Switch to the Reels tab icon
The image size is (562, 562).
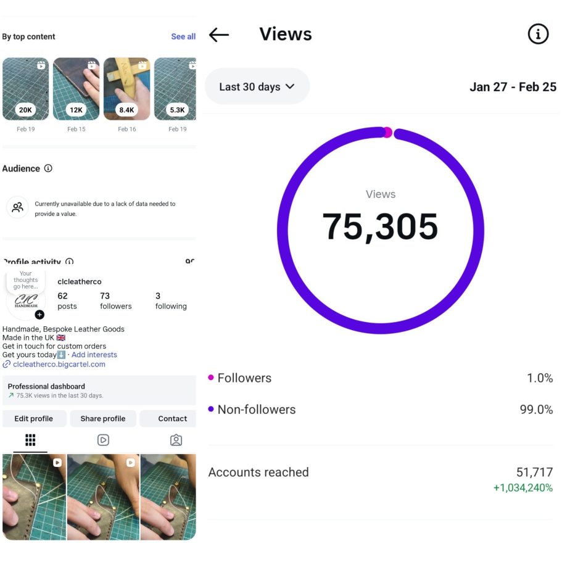[x=103, y=440]
